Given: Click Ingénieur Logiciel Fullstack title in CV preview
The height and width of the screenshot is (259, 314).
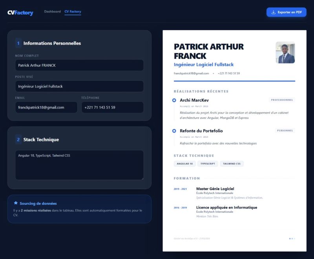Looking at the screenshot, I should (x=204, y=64).
